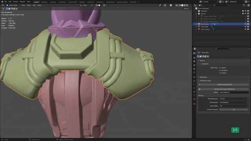This screenshot has width=251, height=141.
Task: Open Particles properties tab icon
Action: point(194,85)
